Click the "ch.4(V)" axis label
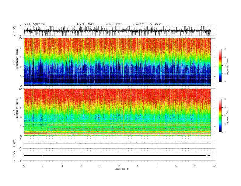 [15, 156]
